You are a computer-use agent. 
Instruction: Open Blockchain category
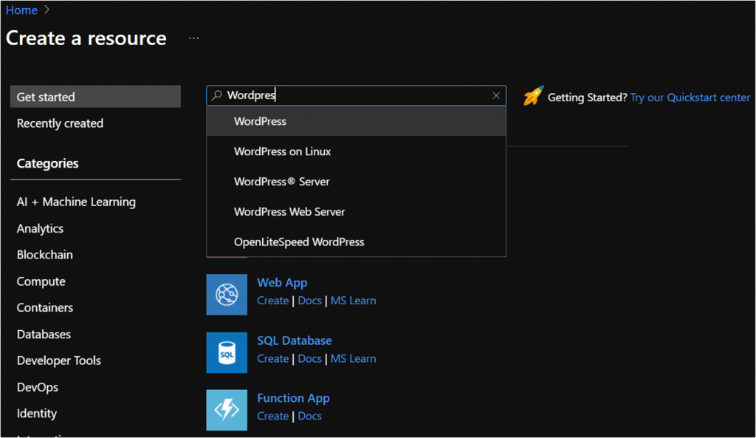[x=45, y=255]
